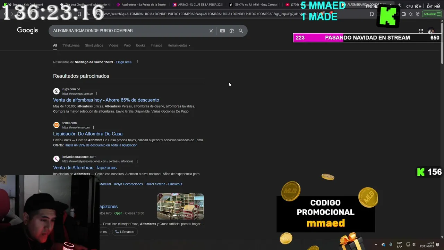Open Kelyn Decoraciones sitelink
Image resolution: width=444 pixels, height=250 pixels.
128,184
